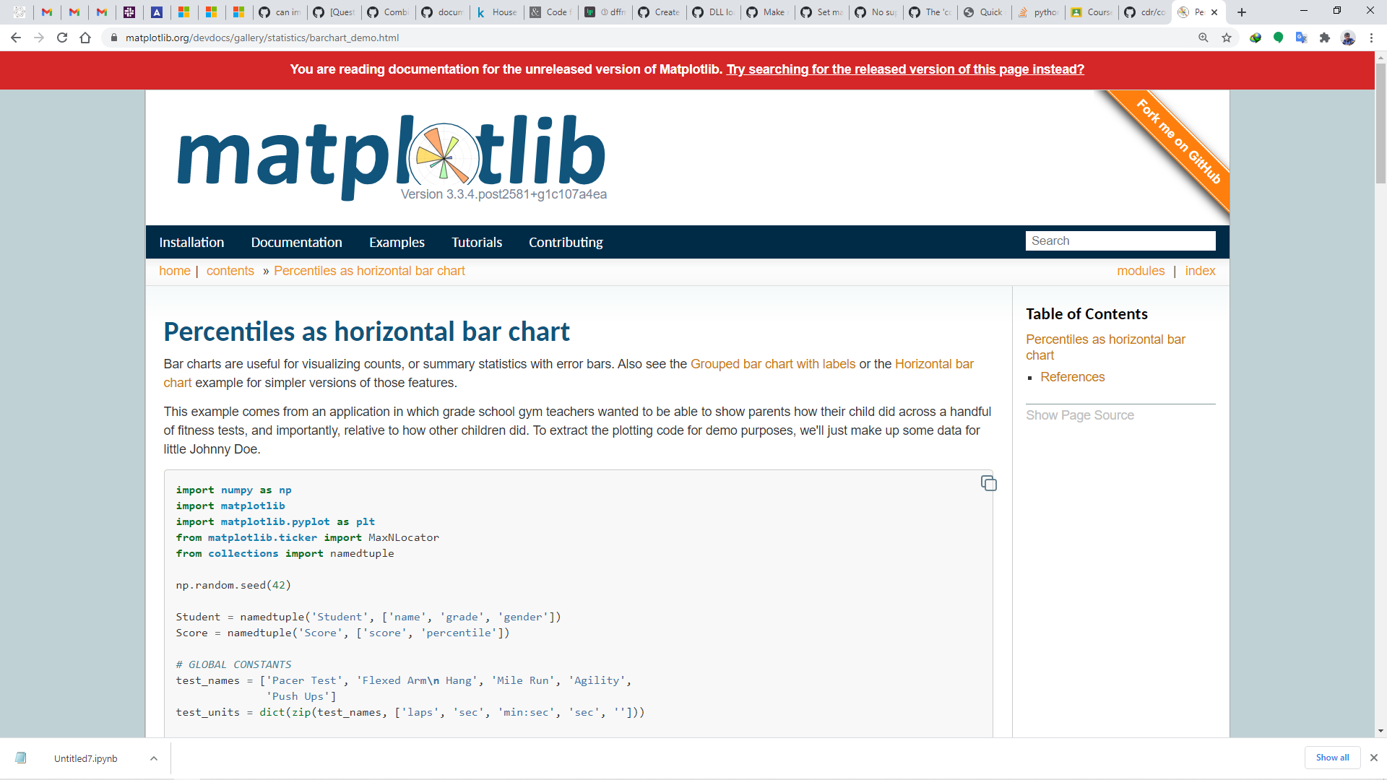1387x780 pixels.
Task: Click the padlock site security toggle
Action: click(114, 38)
